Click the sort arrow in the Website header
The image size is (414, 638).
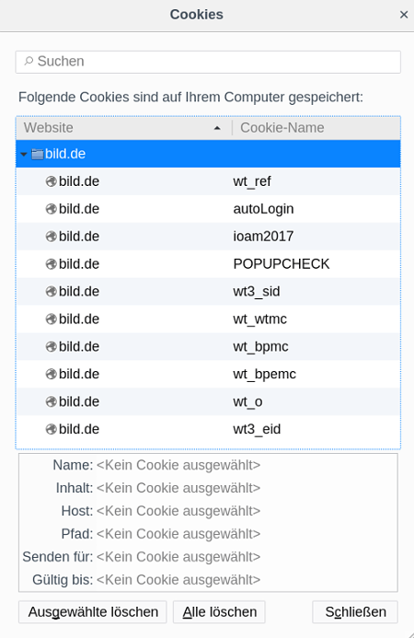217,128
